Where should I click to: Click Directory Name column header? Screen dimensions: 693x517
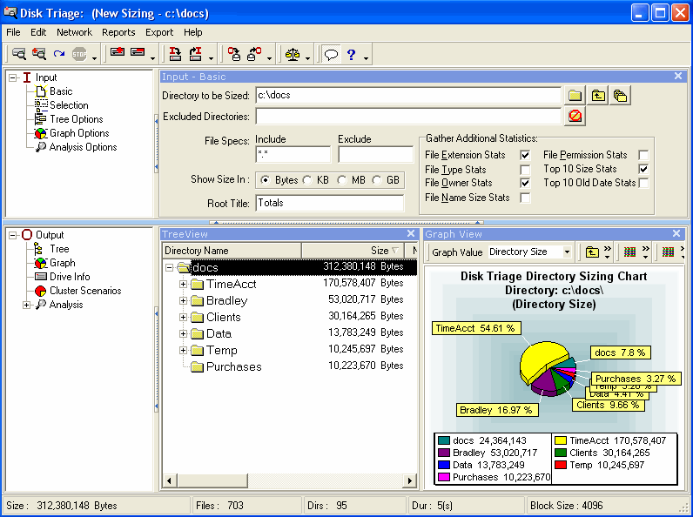pyautogui.click(x=232, y=251)
